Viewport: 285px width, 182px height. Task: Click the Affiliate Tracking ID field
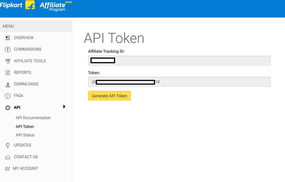tap(179, 60)
